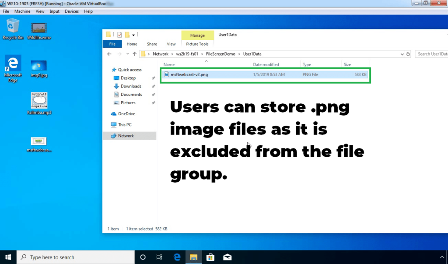Click the msftwebcast-v2.png file icon
Screen dimensions: 448x264
coord(167,75)
